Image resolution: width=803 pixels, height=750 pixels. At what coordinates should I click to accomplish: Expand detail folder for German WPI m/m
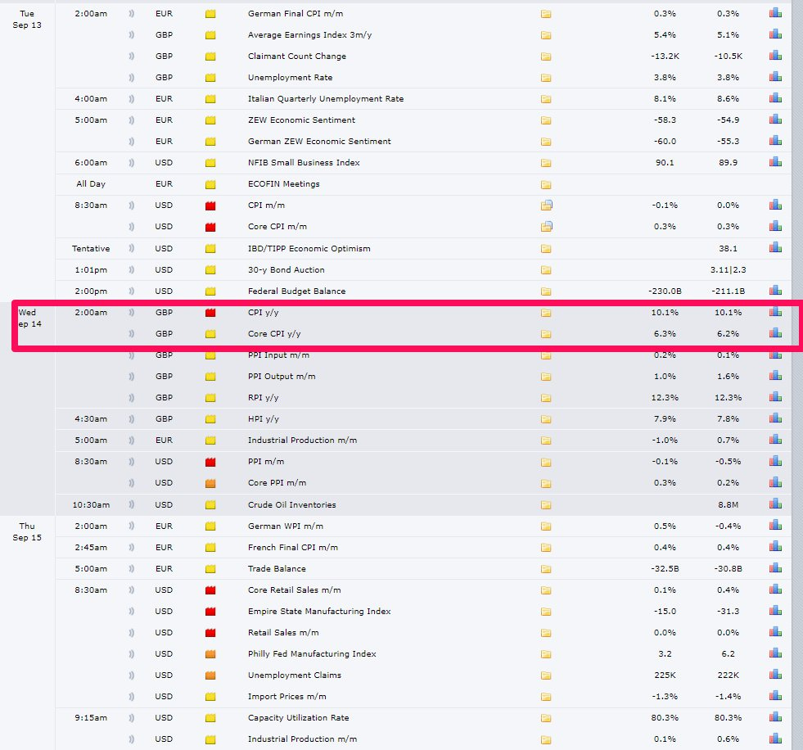pyautogui.click(x=546, y=526)
